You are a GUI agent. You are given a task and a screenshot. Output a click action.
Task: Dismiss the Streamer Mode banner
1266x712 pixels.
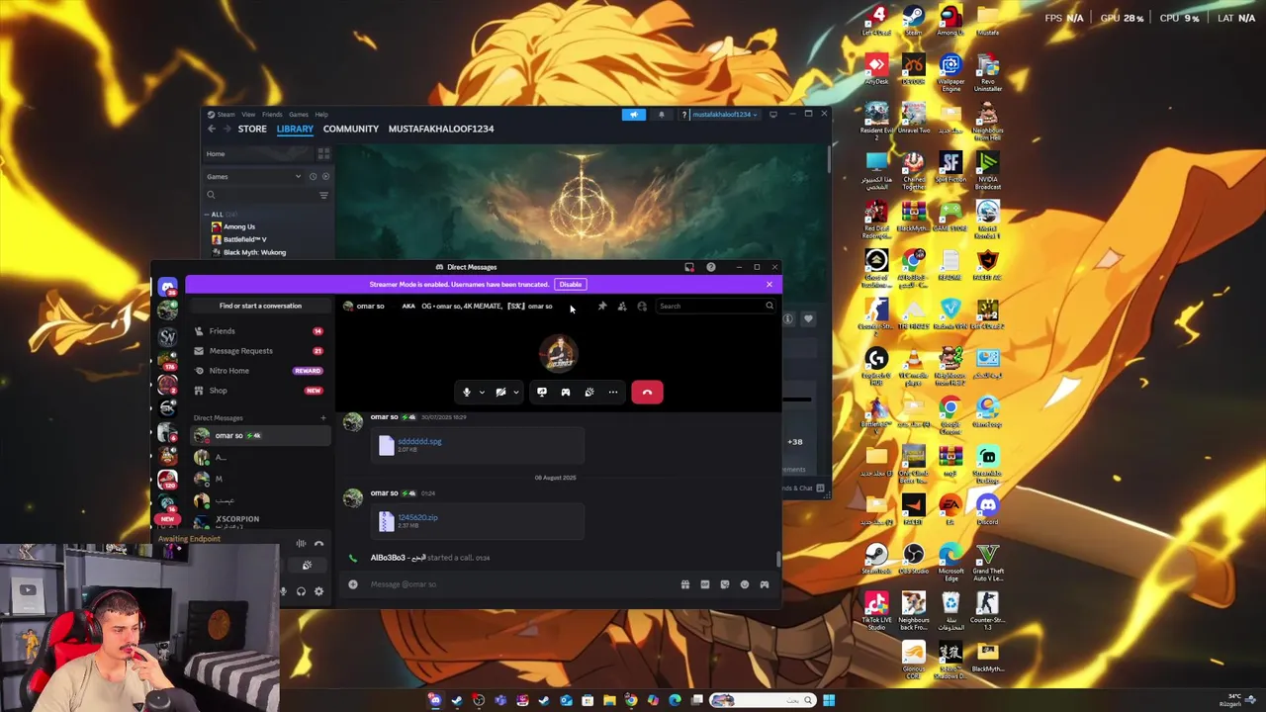point(769,285)
